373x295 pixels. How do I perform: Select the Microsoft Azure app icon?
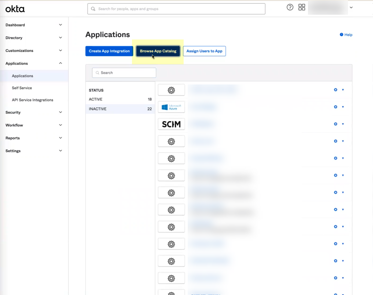coord(171,107)
